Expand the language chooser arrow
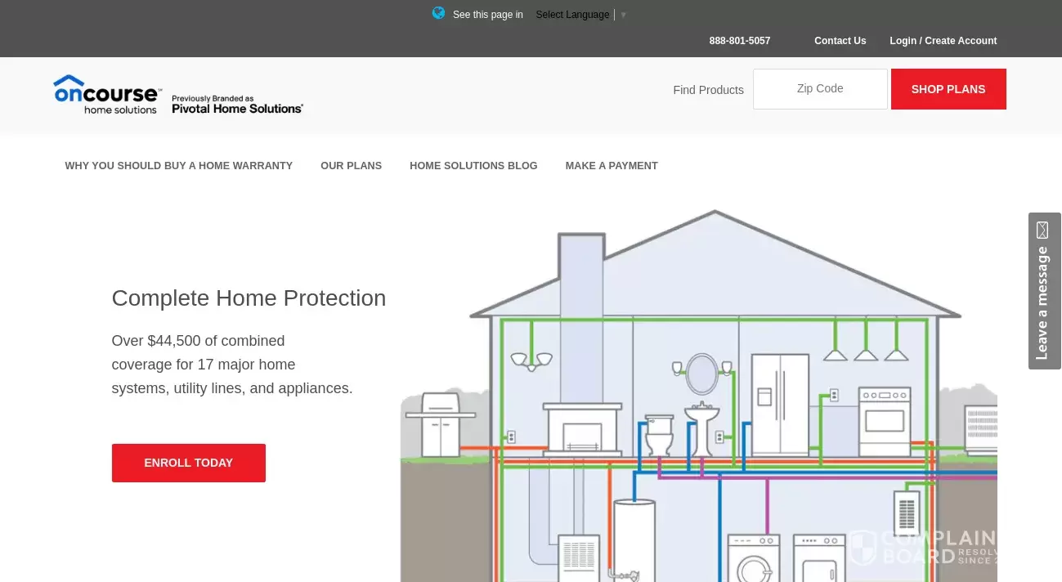 [623, 15]
